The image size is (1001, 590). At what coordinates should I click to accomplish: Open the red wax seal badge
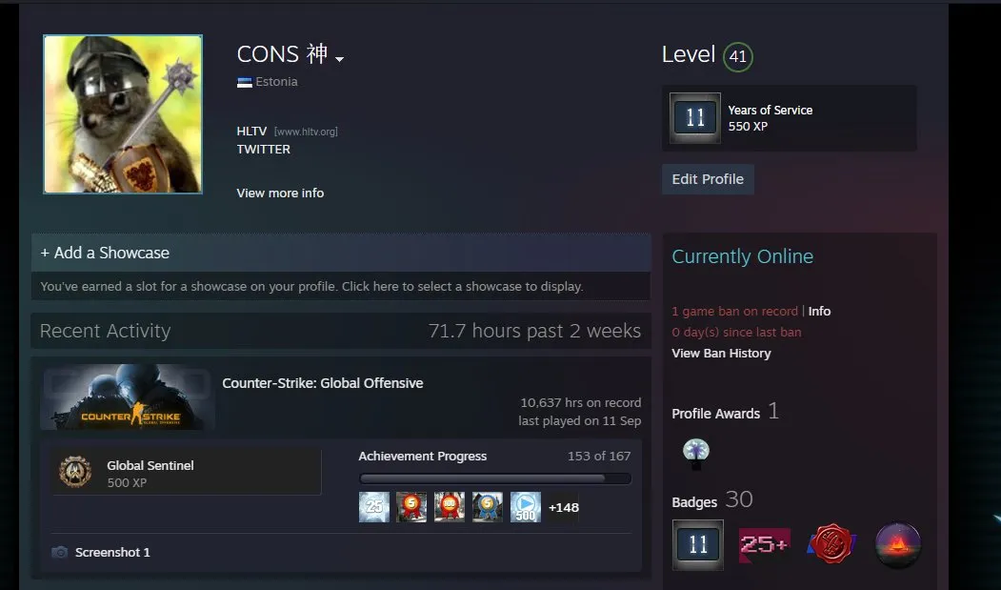tap(831, 544)
